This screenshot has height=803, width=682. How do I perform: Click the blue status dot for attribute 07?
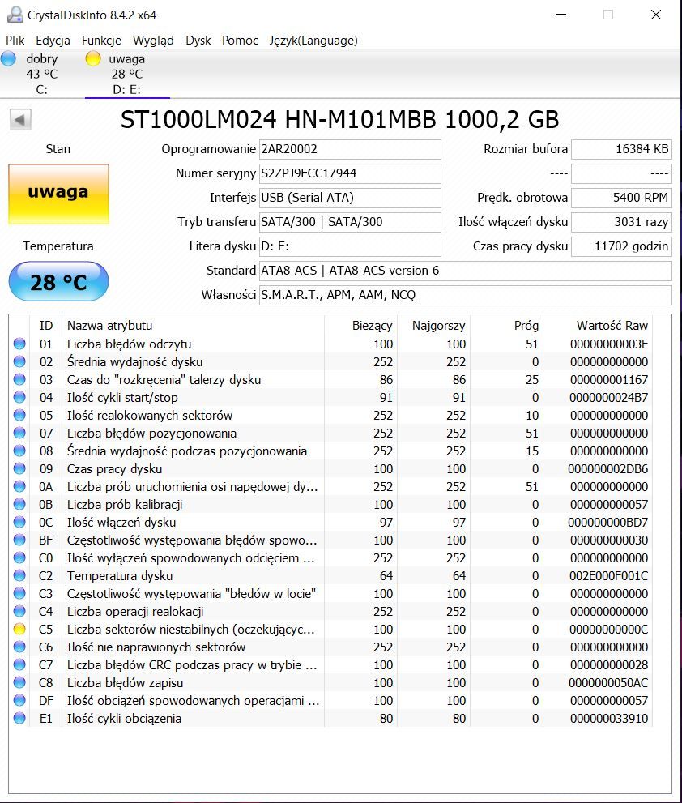pyautogui.click(x=19, y=433)
